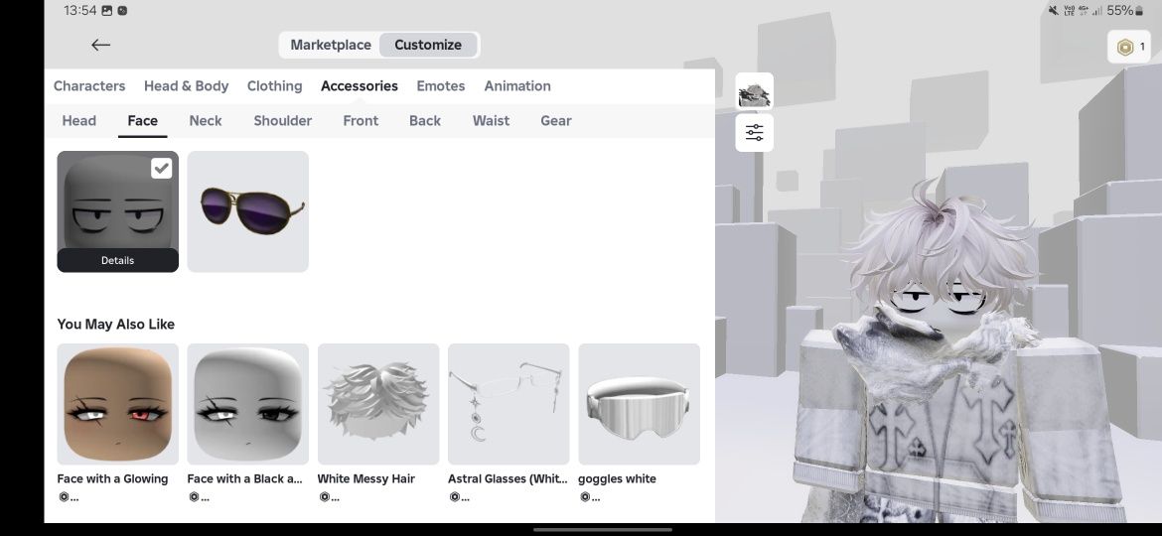The height and width of the screenshot is (536, 1162).
Task: Open the Animation category
Action: 517,86
